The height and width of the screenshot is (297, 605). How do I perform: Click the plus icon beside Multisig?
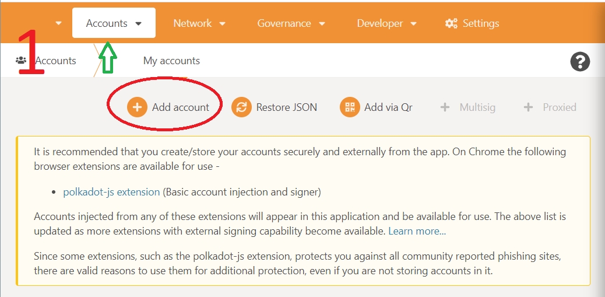point(445,107)
